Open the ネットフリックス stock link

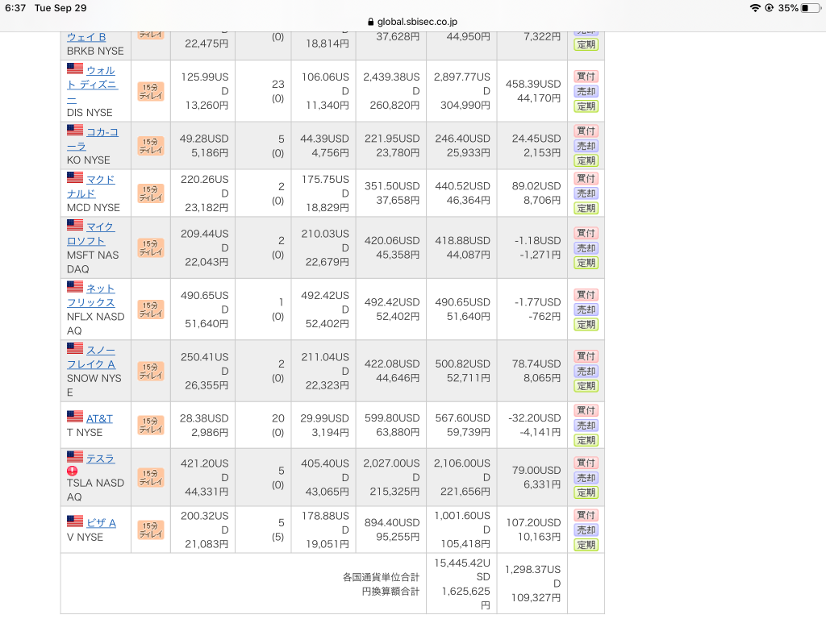[x=91, y=295]
